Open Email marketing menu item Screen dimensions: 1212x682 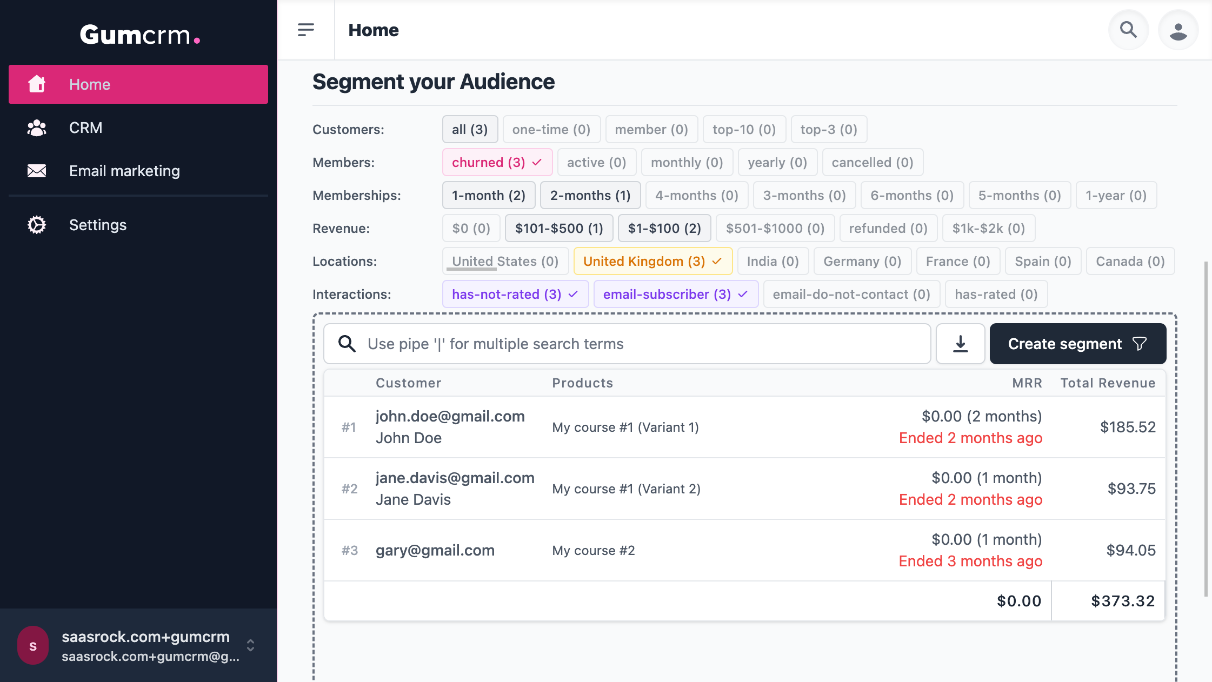138,171
